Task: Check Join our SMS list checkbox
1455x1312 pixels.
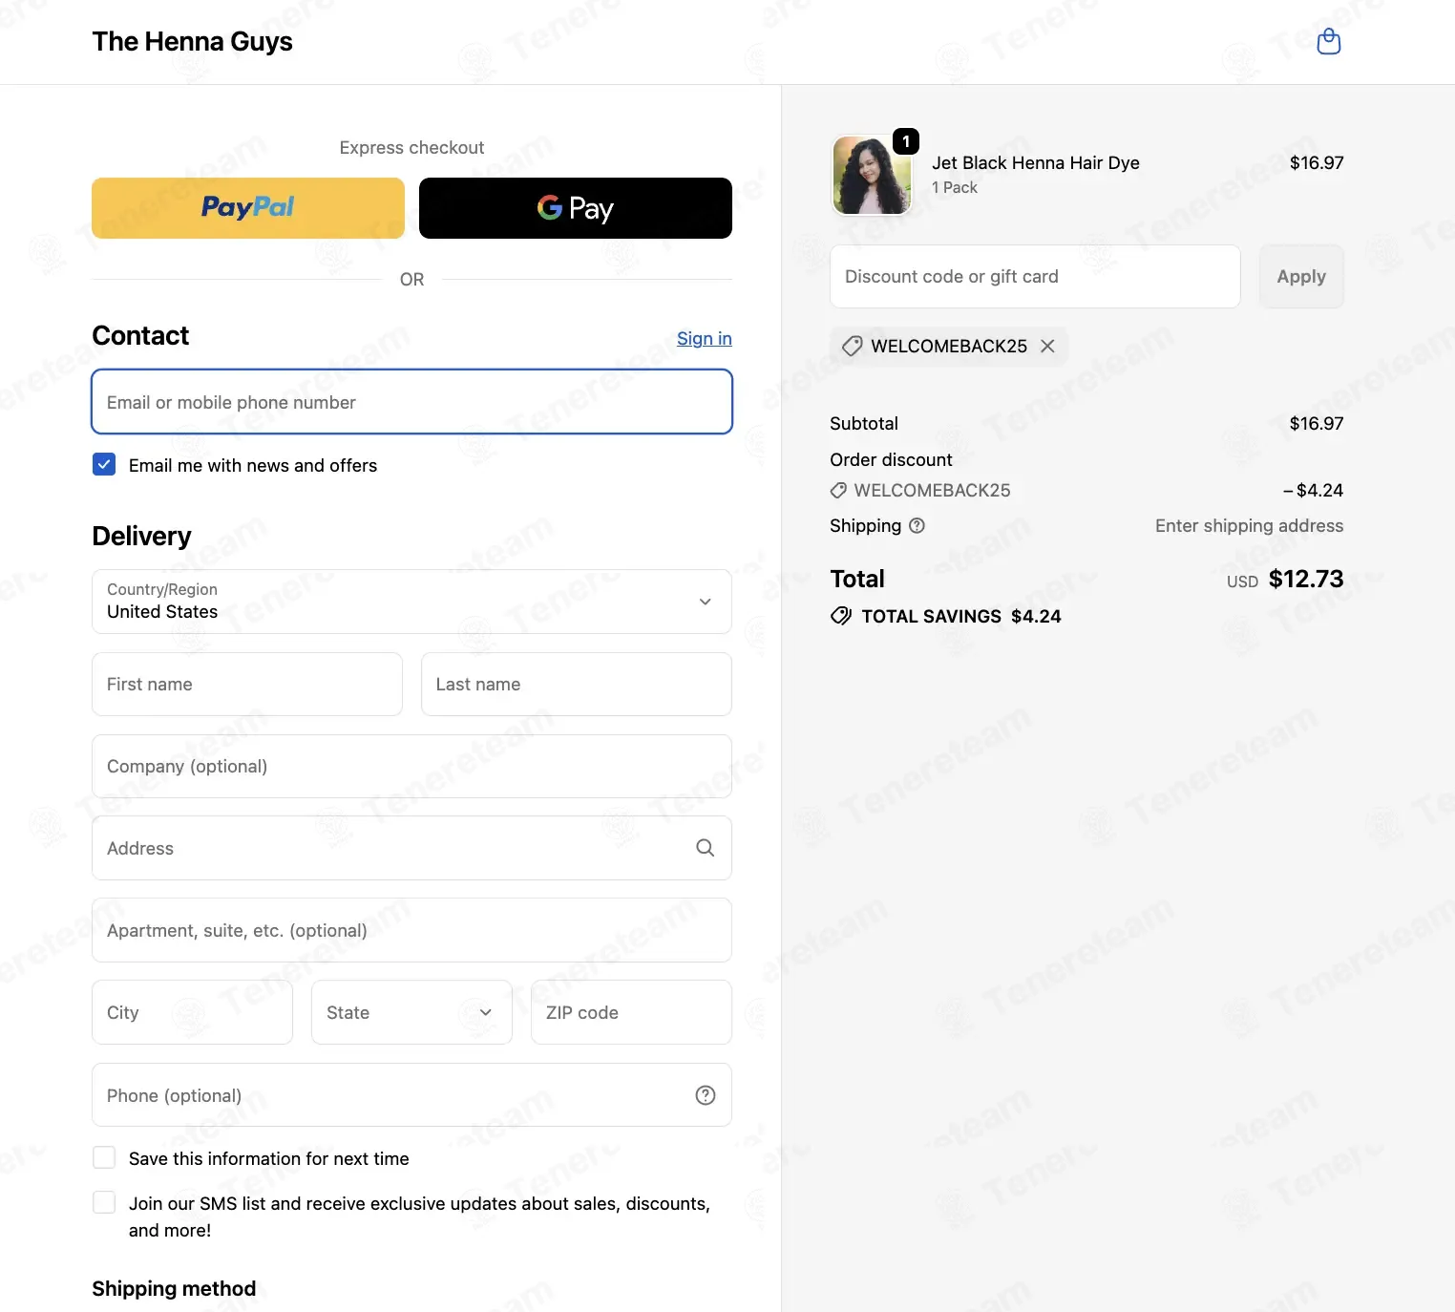Action: coord(104,1203)
